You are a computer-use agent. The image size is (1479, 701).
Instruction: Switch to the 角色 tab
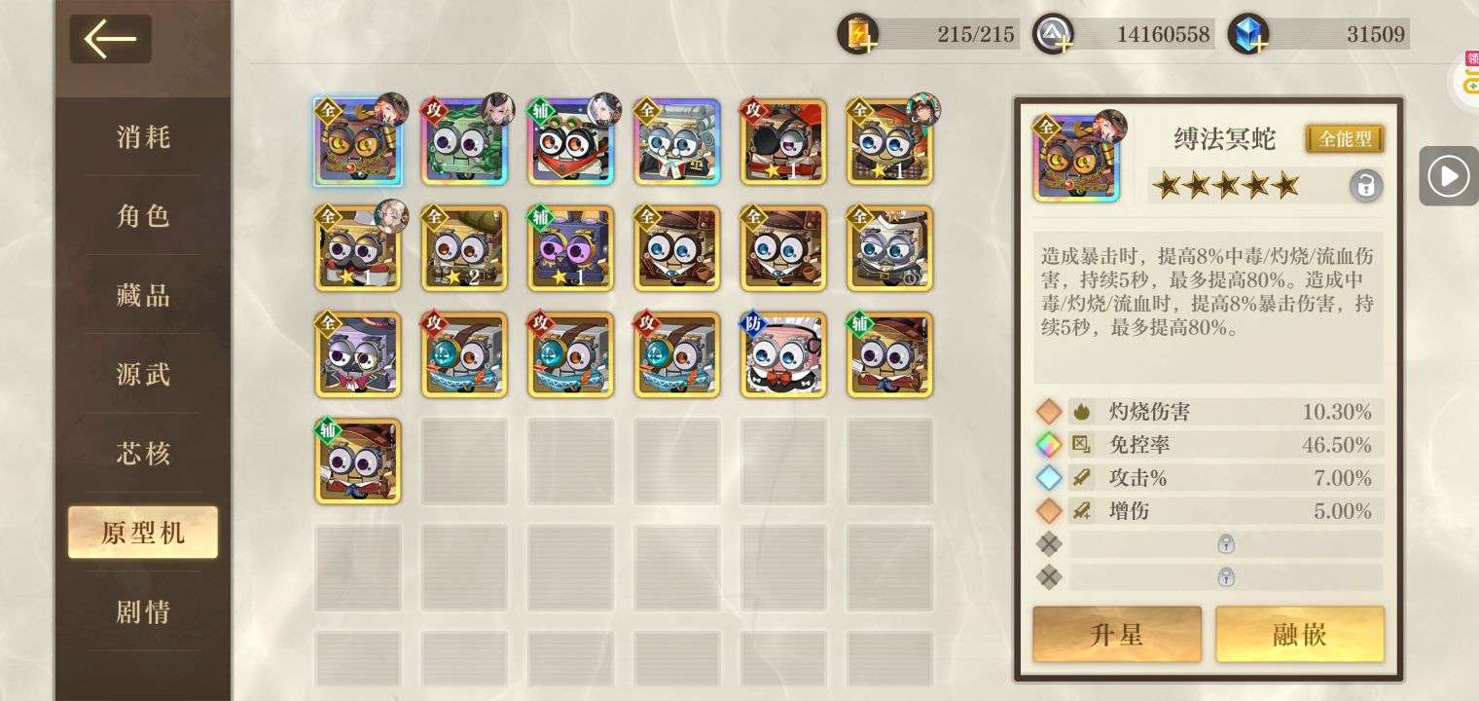point(144,216)
